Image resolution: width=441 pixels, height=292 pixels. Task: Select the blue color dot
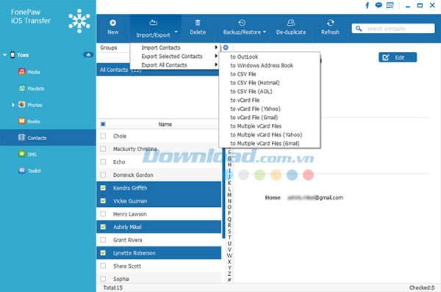(292, 175)
